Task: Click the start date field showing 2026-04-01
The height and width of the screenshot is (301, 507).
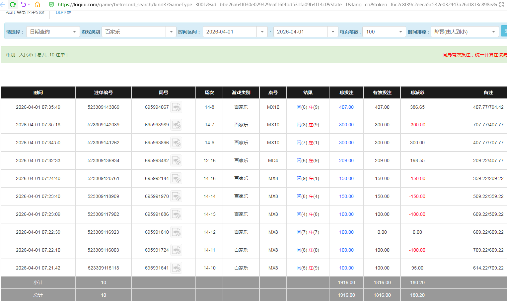Action: 230,31
